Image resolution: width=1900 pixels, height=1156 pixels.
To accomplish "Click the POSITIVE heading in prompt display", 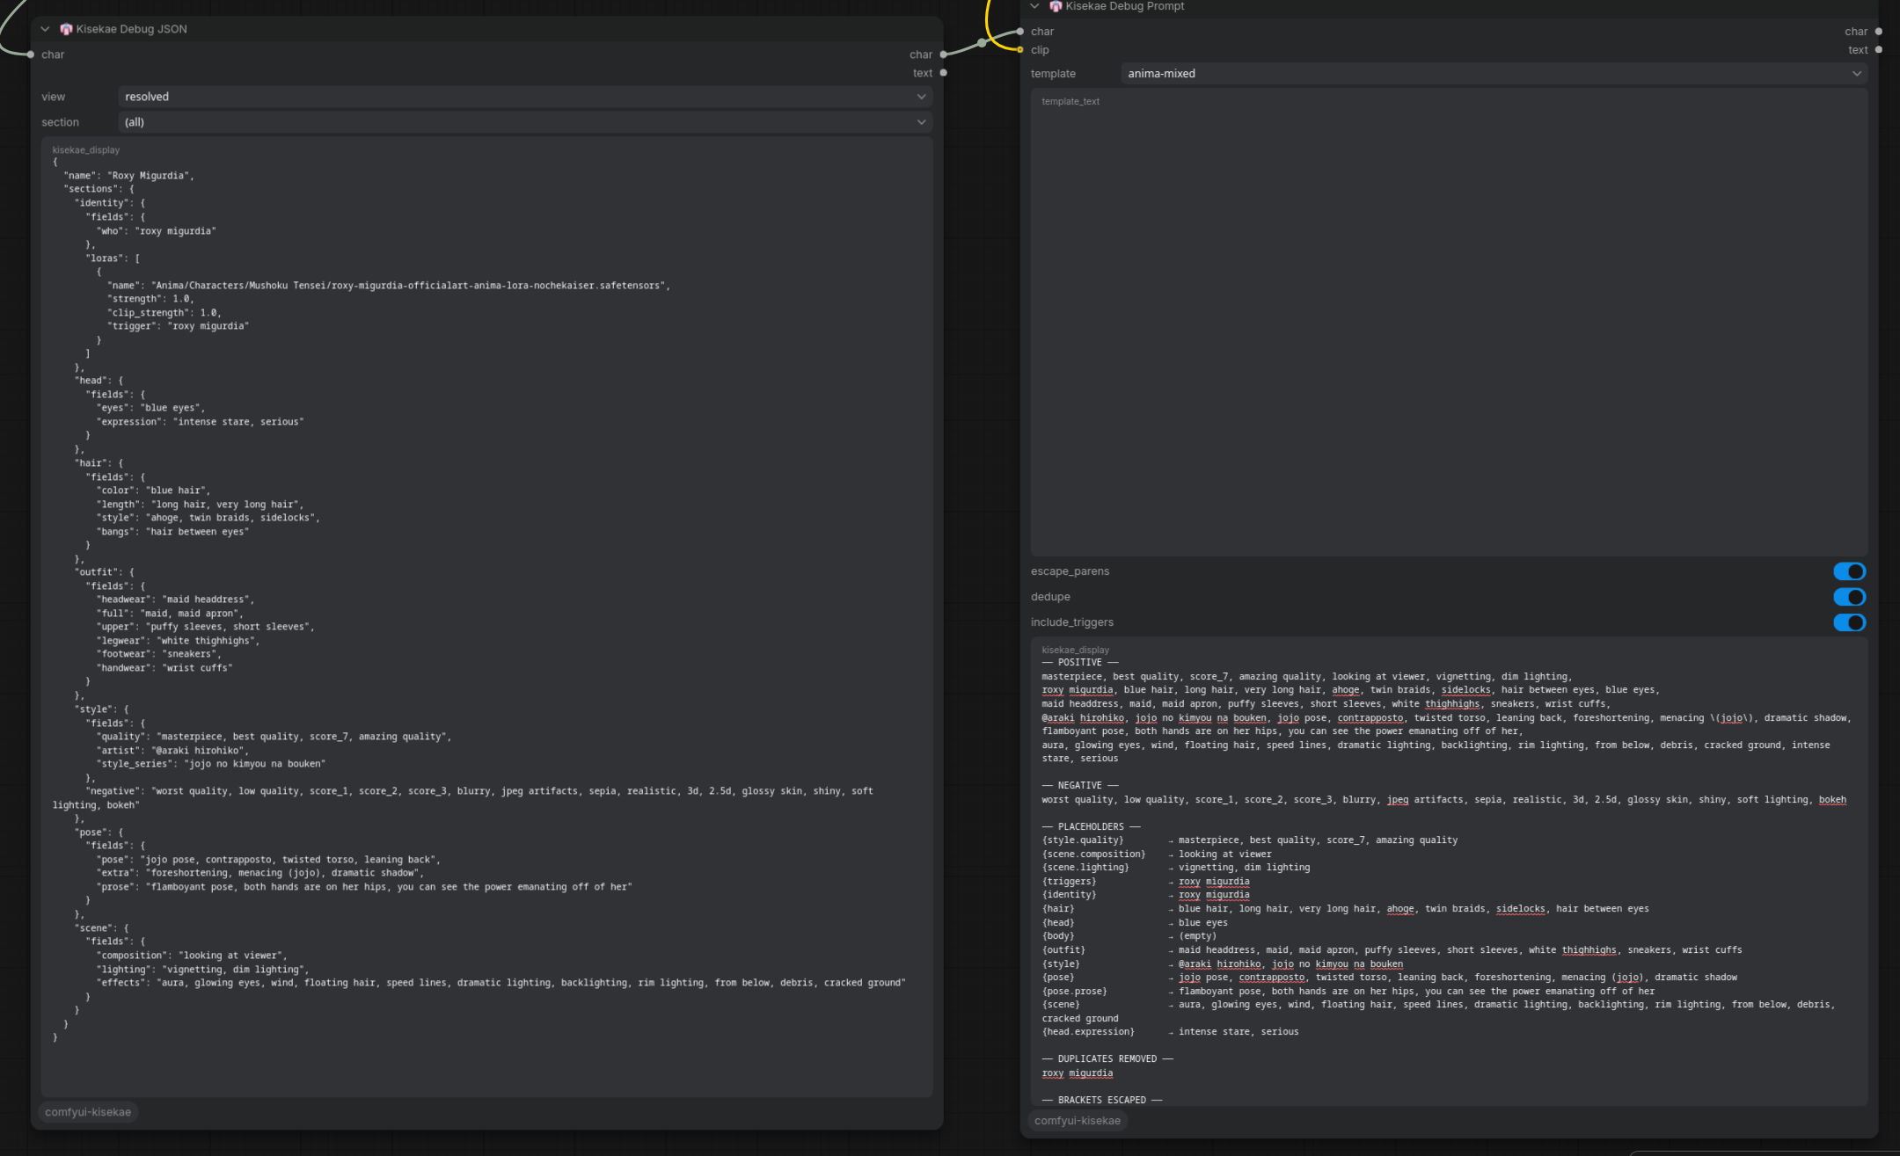I will pos(1080,663).
